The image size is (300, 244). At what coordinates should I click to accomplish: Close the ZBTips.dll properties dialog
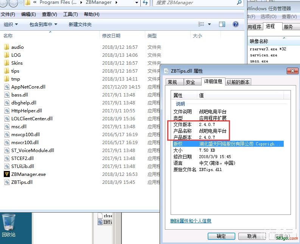292,71
